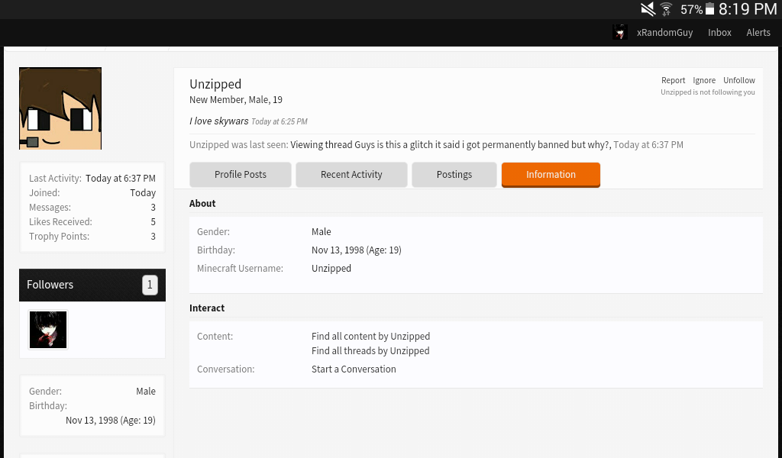
Task: Switch to the Profile Posts tab
Action: point(241,175)
